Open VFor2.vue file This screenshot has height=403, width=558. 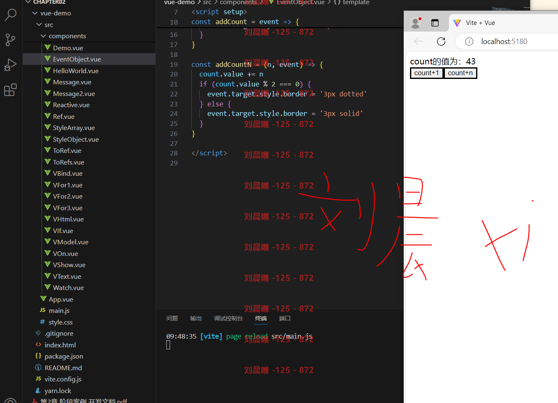point(68,197)
